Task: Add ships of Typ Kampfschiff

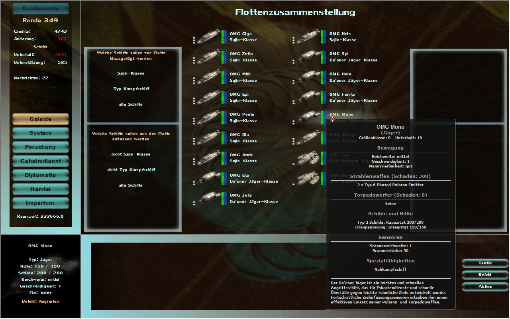Action: [x=131, y=89]
